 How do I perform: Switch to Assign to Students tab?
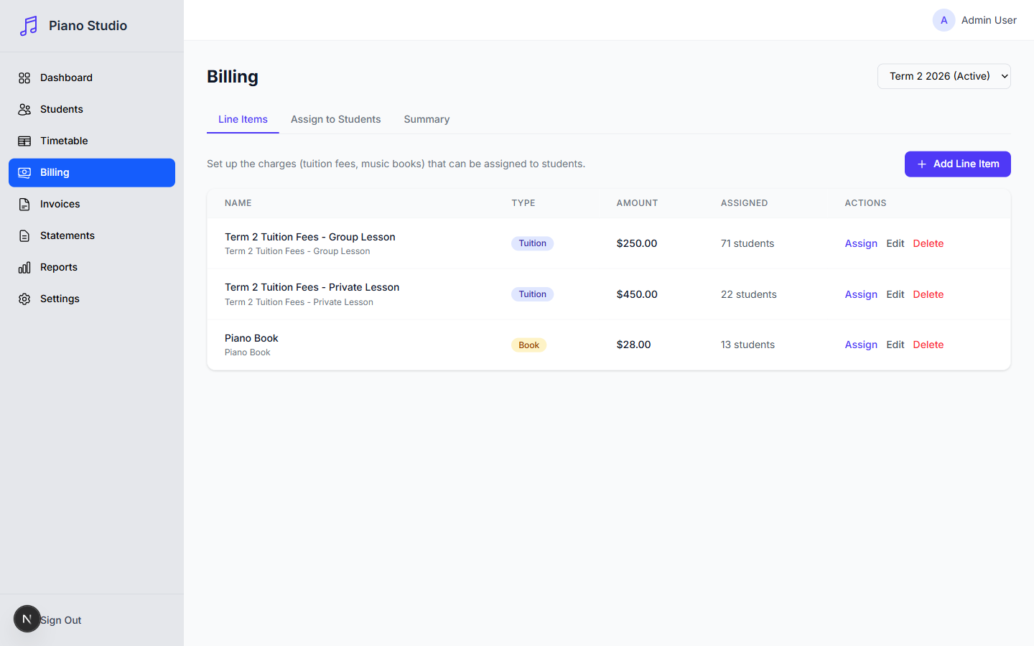335,119
